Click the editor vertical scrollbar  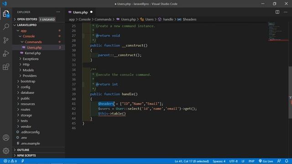[x=290, y=92]
